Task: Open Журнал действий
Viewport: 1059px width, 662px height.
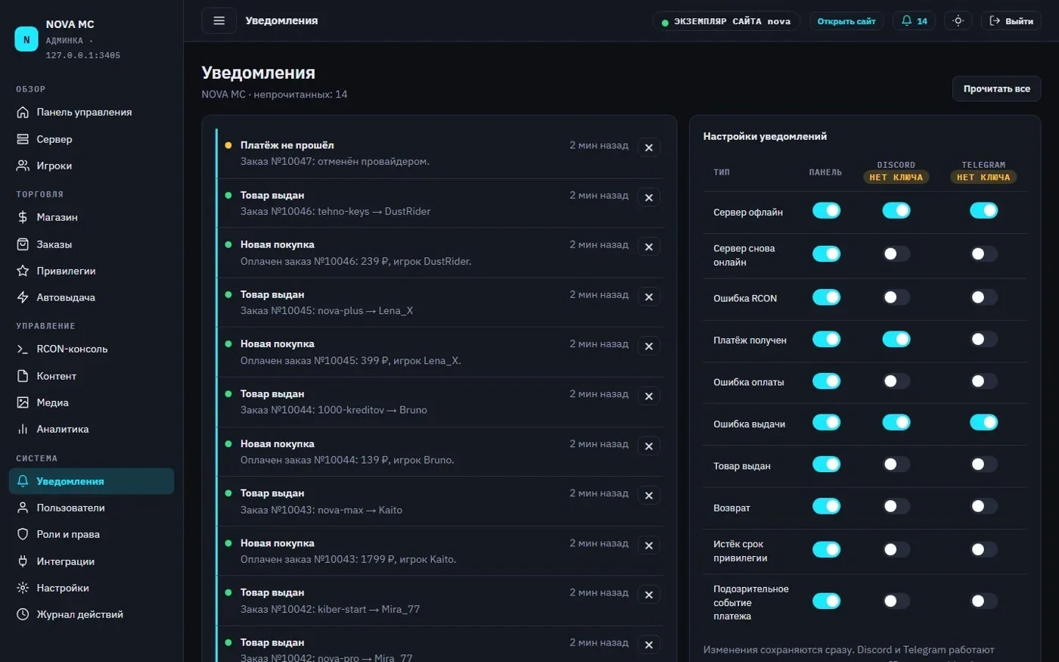Action: 92,614
